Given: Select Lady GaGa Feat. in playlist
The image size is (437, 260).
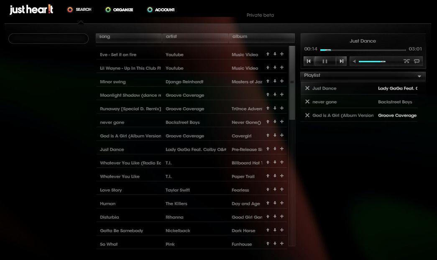Looking at the screenshot, I should tap(397, 88).
